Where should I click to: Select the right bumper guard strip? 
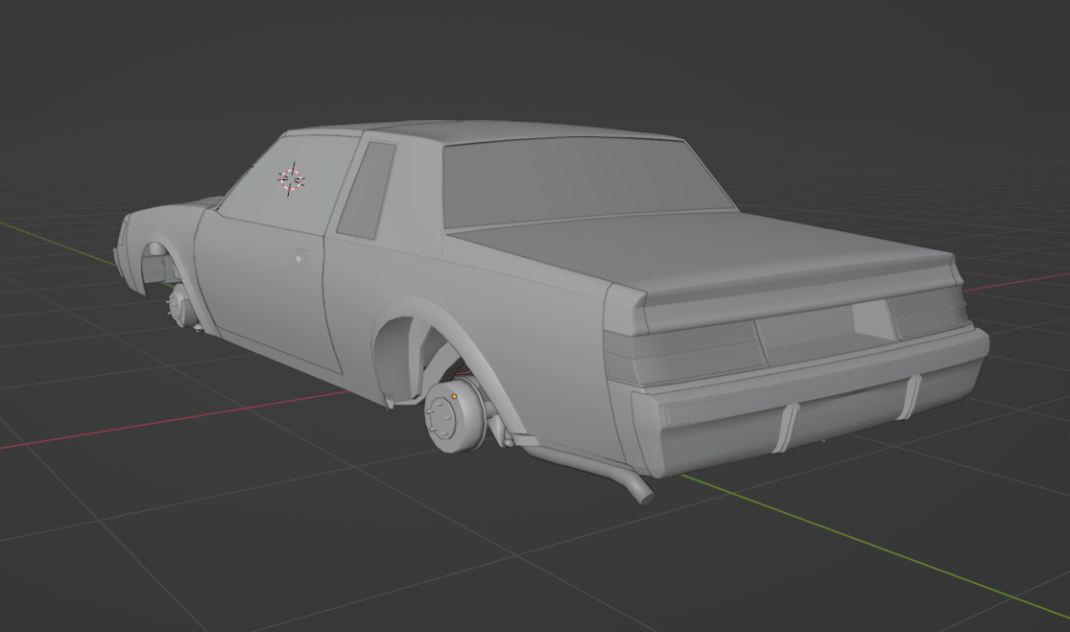908,397
